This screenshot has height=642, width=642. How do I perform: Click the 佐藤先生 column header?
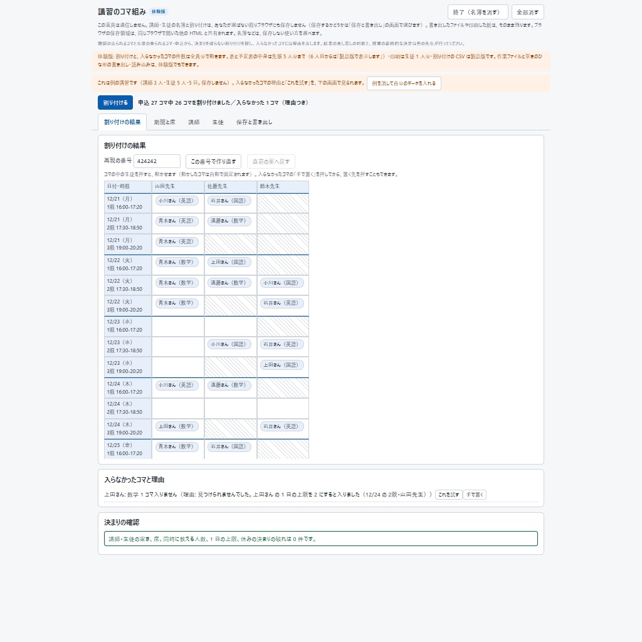(x=231, y=186)
